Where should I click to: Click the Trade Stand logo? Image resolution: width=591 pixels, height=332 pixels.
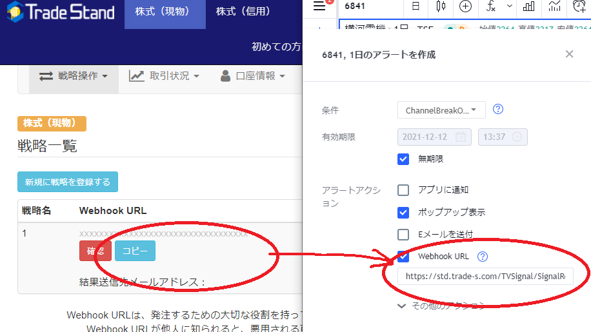pos(61,12)
